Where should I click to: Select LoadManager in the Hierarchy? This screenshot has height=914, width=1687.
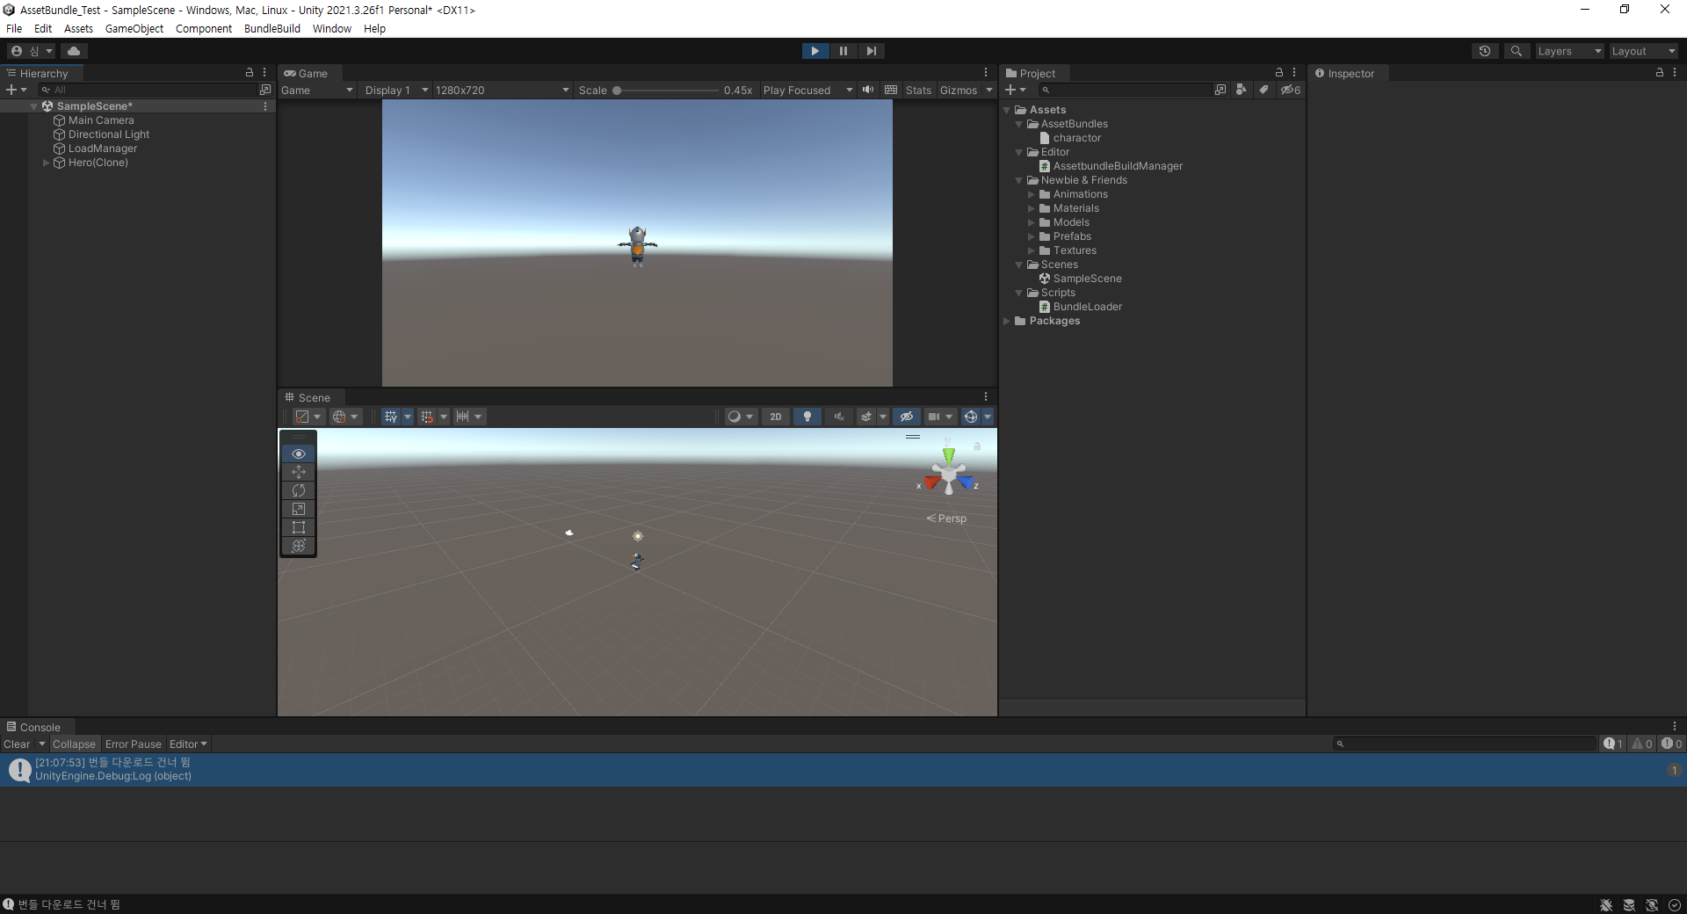[x=103, y=149]
